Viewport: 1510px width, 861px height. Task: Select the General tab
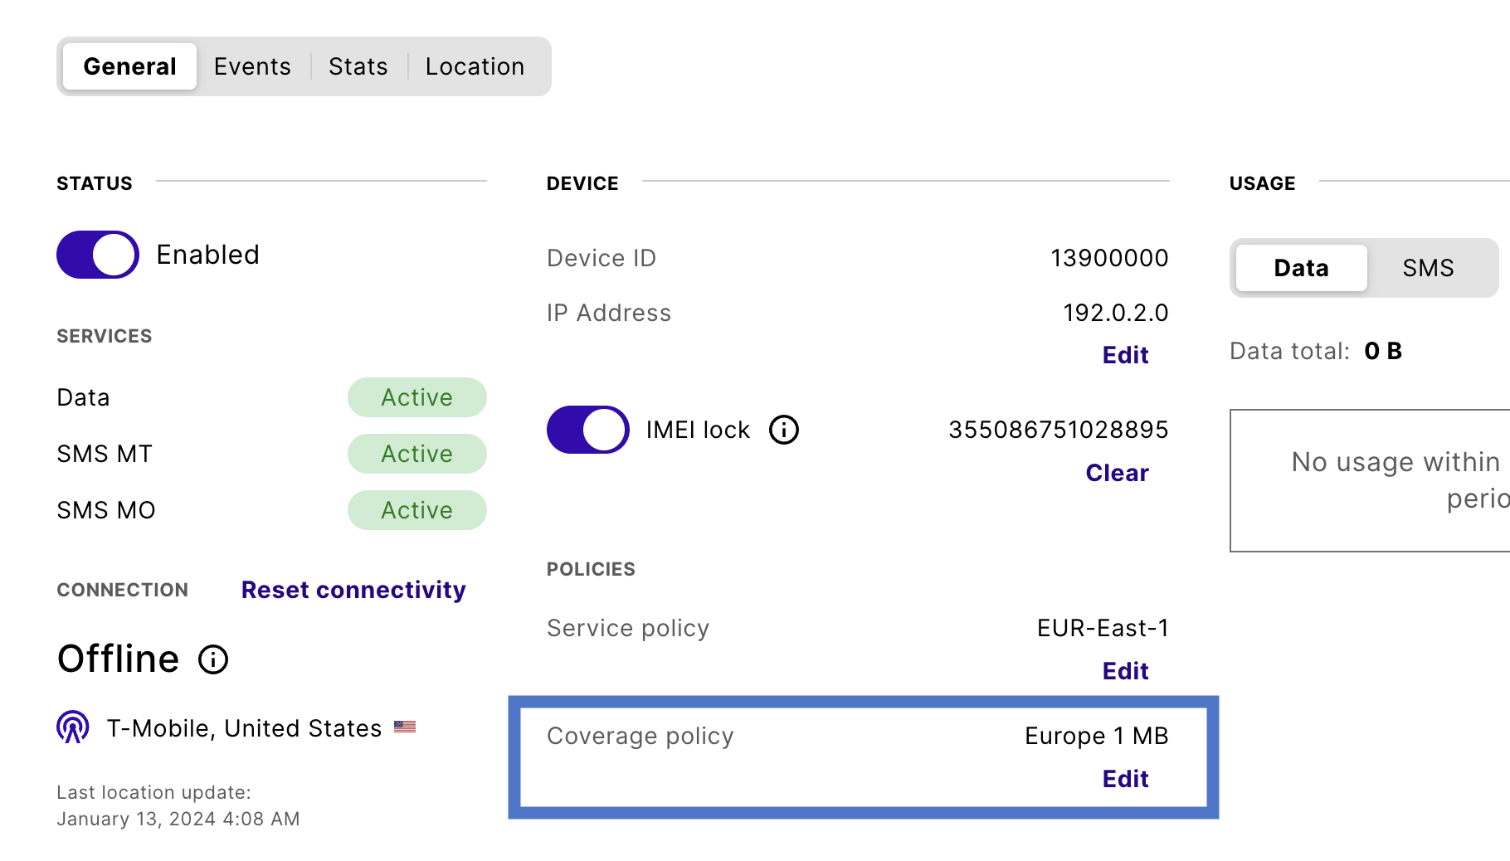[130, 66]
